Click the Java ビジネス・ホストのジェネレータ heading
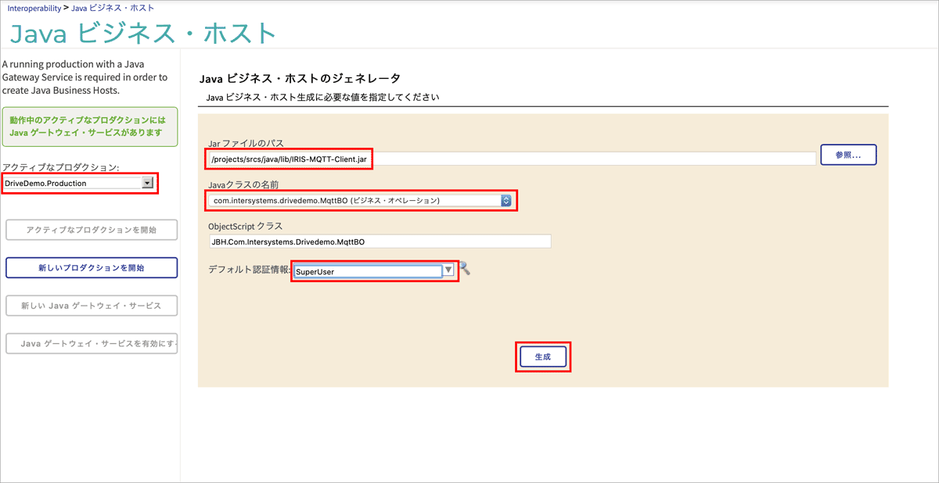Viewport: 939px width, 483px height. point(300,78)
